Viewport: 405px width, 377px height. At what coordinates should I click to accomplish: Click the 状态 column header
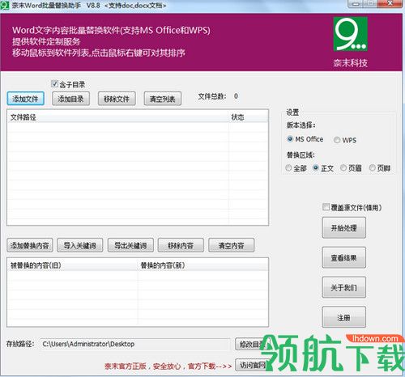point(249,117)
